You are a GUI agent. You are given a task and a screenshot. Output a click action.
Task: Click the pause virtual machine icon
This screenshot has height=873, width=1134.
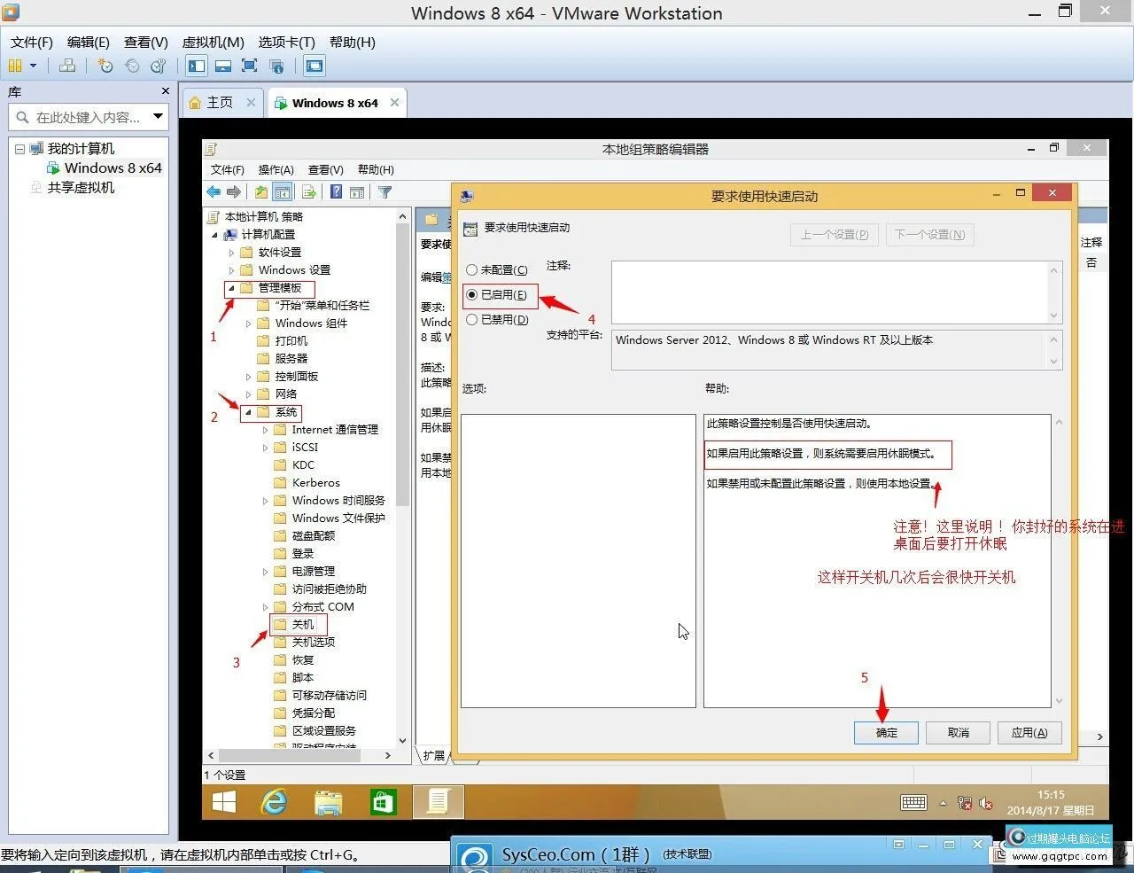(15, 66)
